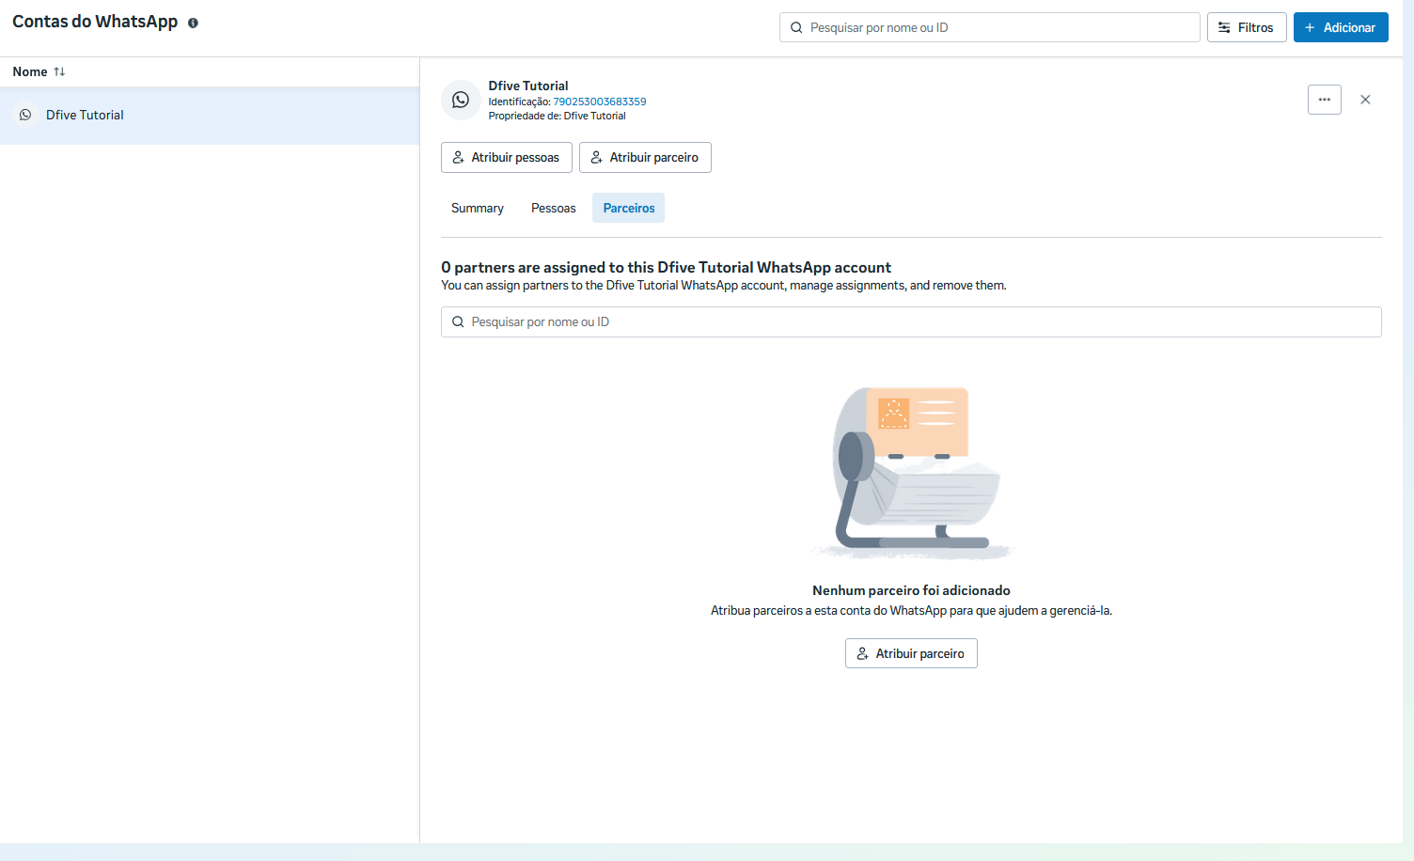Focus the top Pesquisar por nome ou ID field
Screen dimensions: 1414x861
(997, 27)
